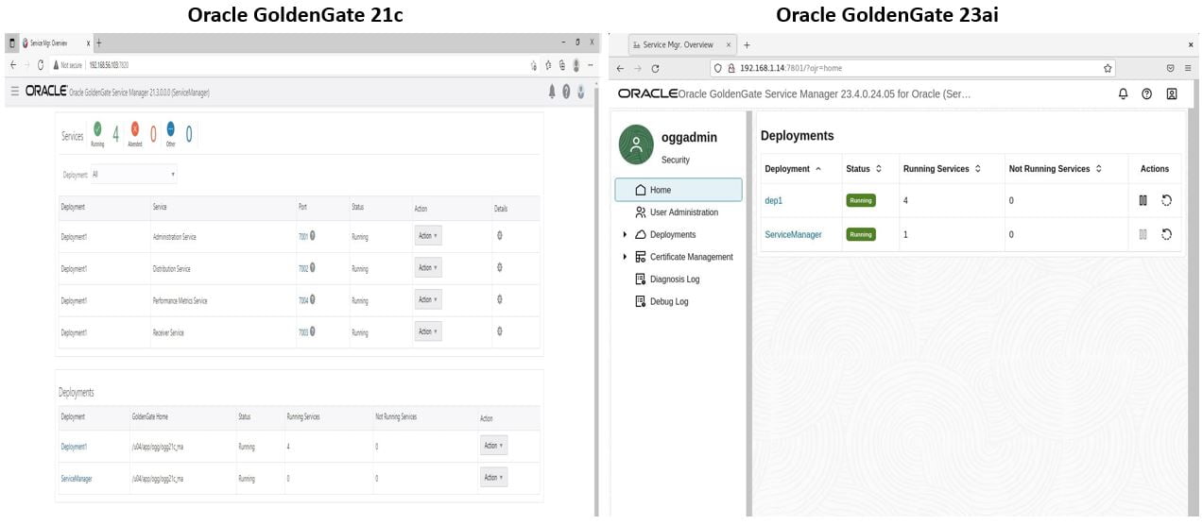Select Service Mgr. Overview tab in 23ai browser

(684, 44)
